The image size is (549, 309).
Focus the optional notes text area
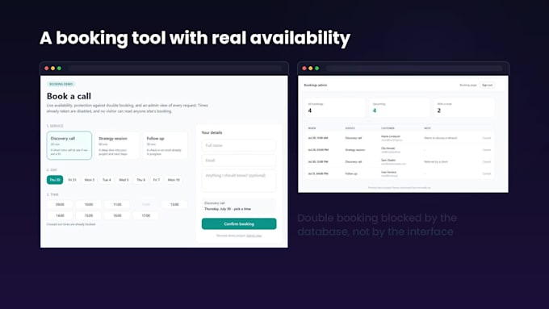pyautogui.click(x=239, y=181)
